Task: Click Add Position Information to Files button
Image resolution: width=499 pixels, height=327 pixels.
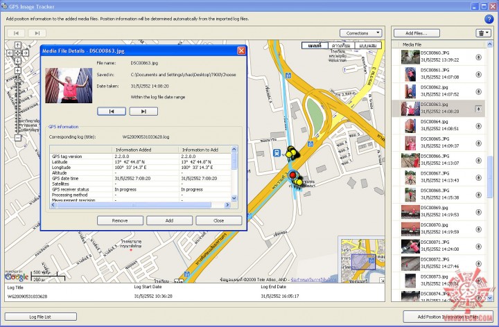Action: 448,317
